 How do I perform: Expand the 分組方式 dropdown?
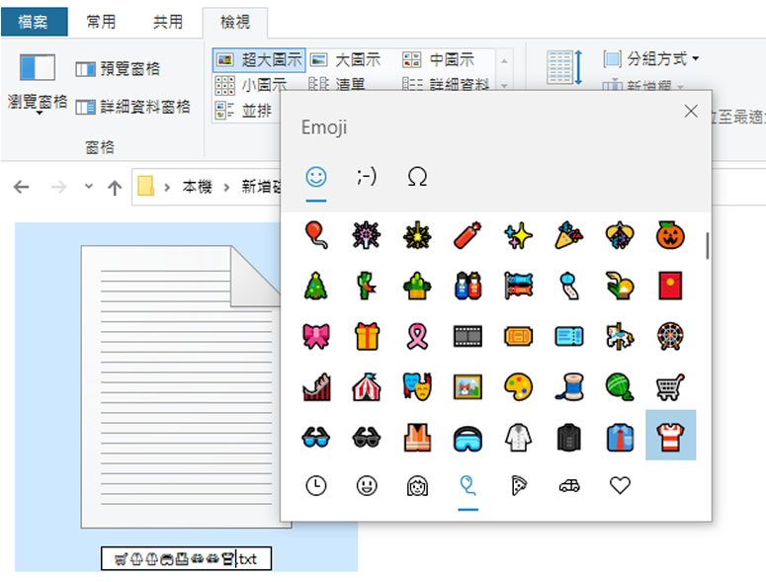[x=651, y=59]
